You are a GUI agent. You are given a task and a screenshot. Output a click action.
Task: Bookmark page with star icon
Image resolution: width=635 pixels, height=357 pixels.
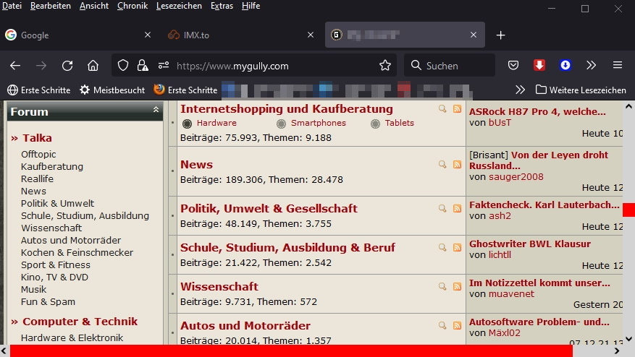point(385,66)
